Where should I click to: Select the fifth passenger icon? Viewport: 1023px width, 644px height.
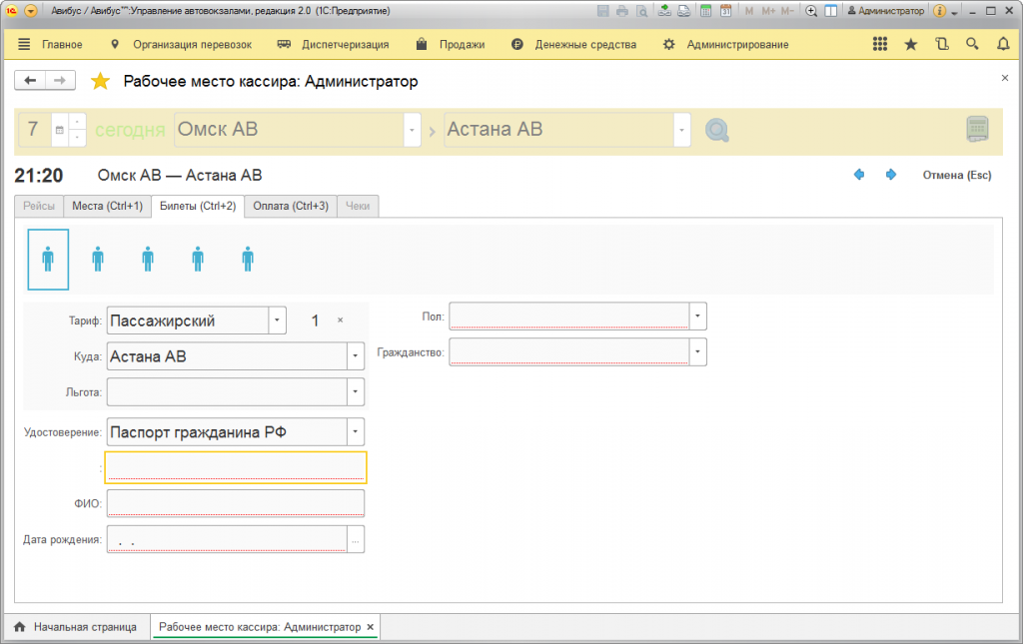tap(248, 260)
